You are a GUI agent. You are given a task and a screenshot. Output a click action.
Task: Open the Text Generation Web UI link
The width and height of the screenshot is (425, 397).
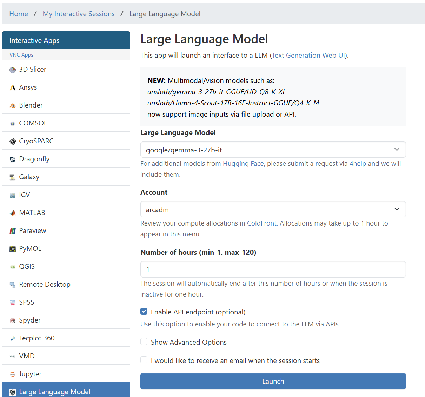point(308,55)
